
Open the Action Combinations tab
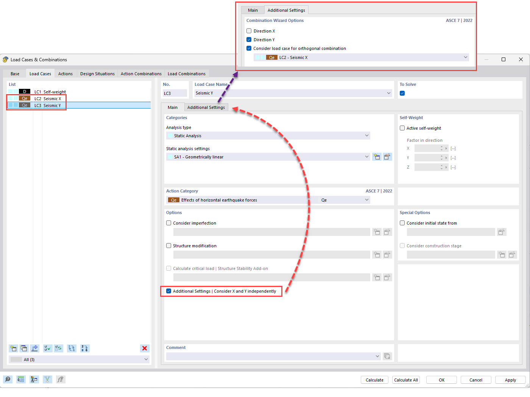141,74
